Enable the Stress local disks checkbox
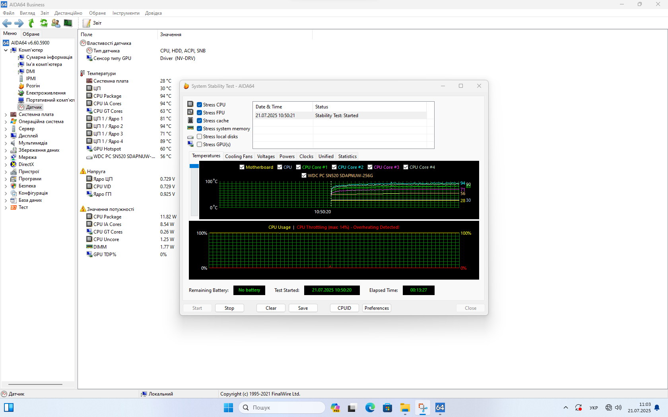Viewport: 668px width, 417px height. (200, 137)
